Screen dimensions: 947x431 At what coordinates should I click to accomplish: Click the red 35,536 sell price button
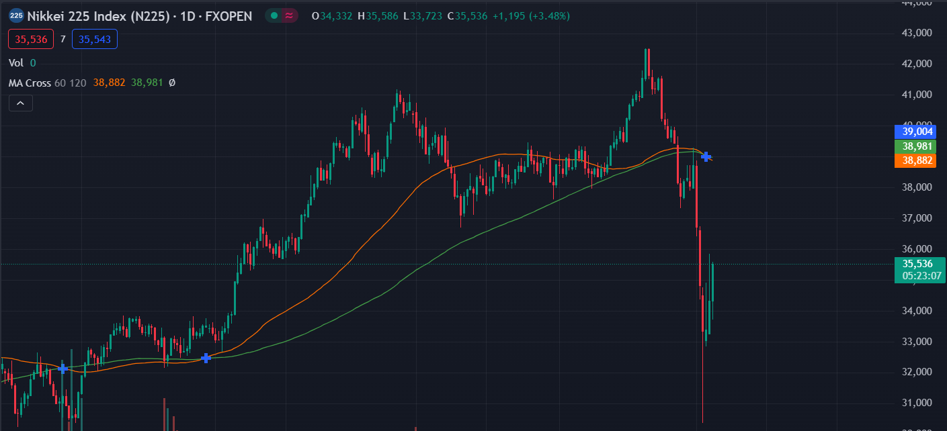point(31,40)
